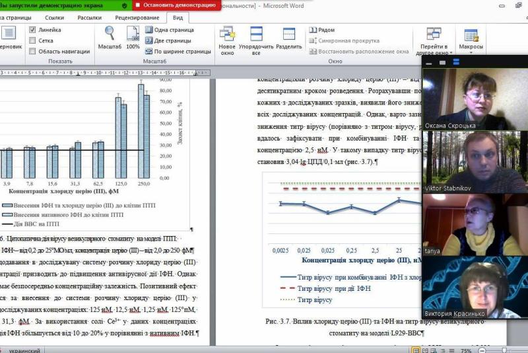Open the Рецензирование ribbon tab
This screenshot has height=353, width=528.
[x=137, y=18]
